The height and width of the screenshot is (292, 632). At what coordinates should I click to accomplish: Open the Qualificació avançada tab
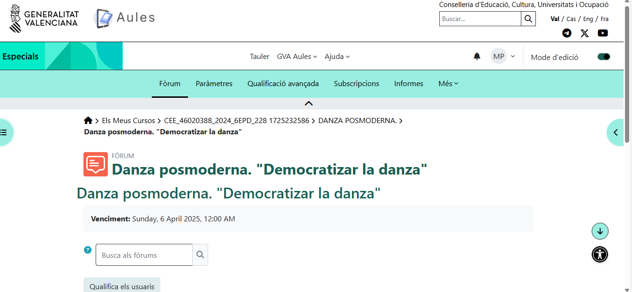click(283, 83)
